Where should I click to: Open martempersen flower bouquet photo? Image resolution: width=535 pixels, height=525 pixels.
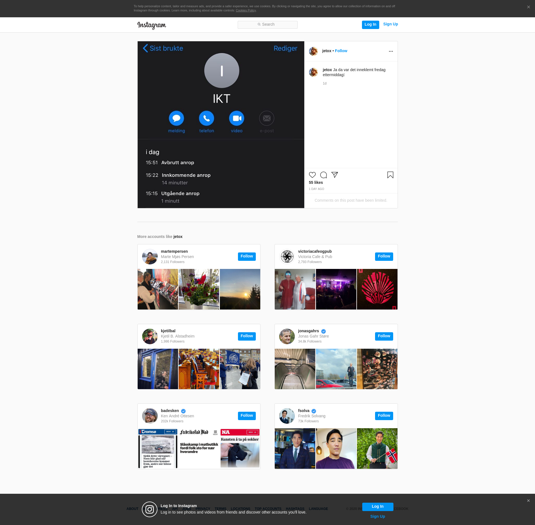point(199,289)
